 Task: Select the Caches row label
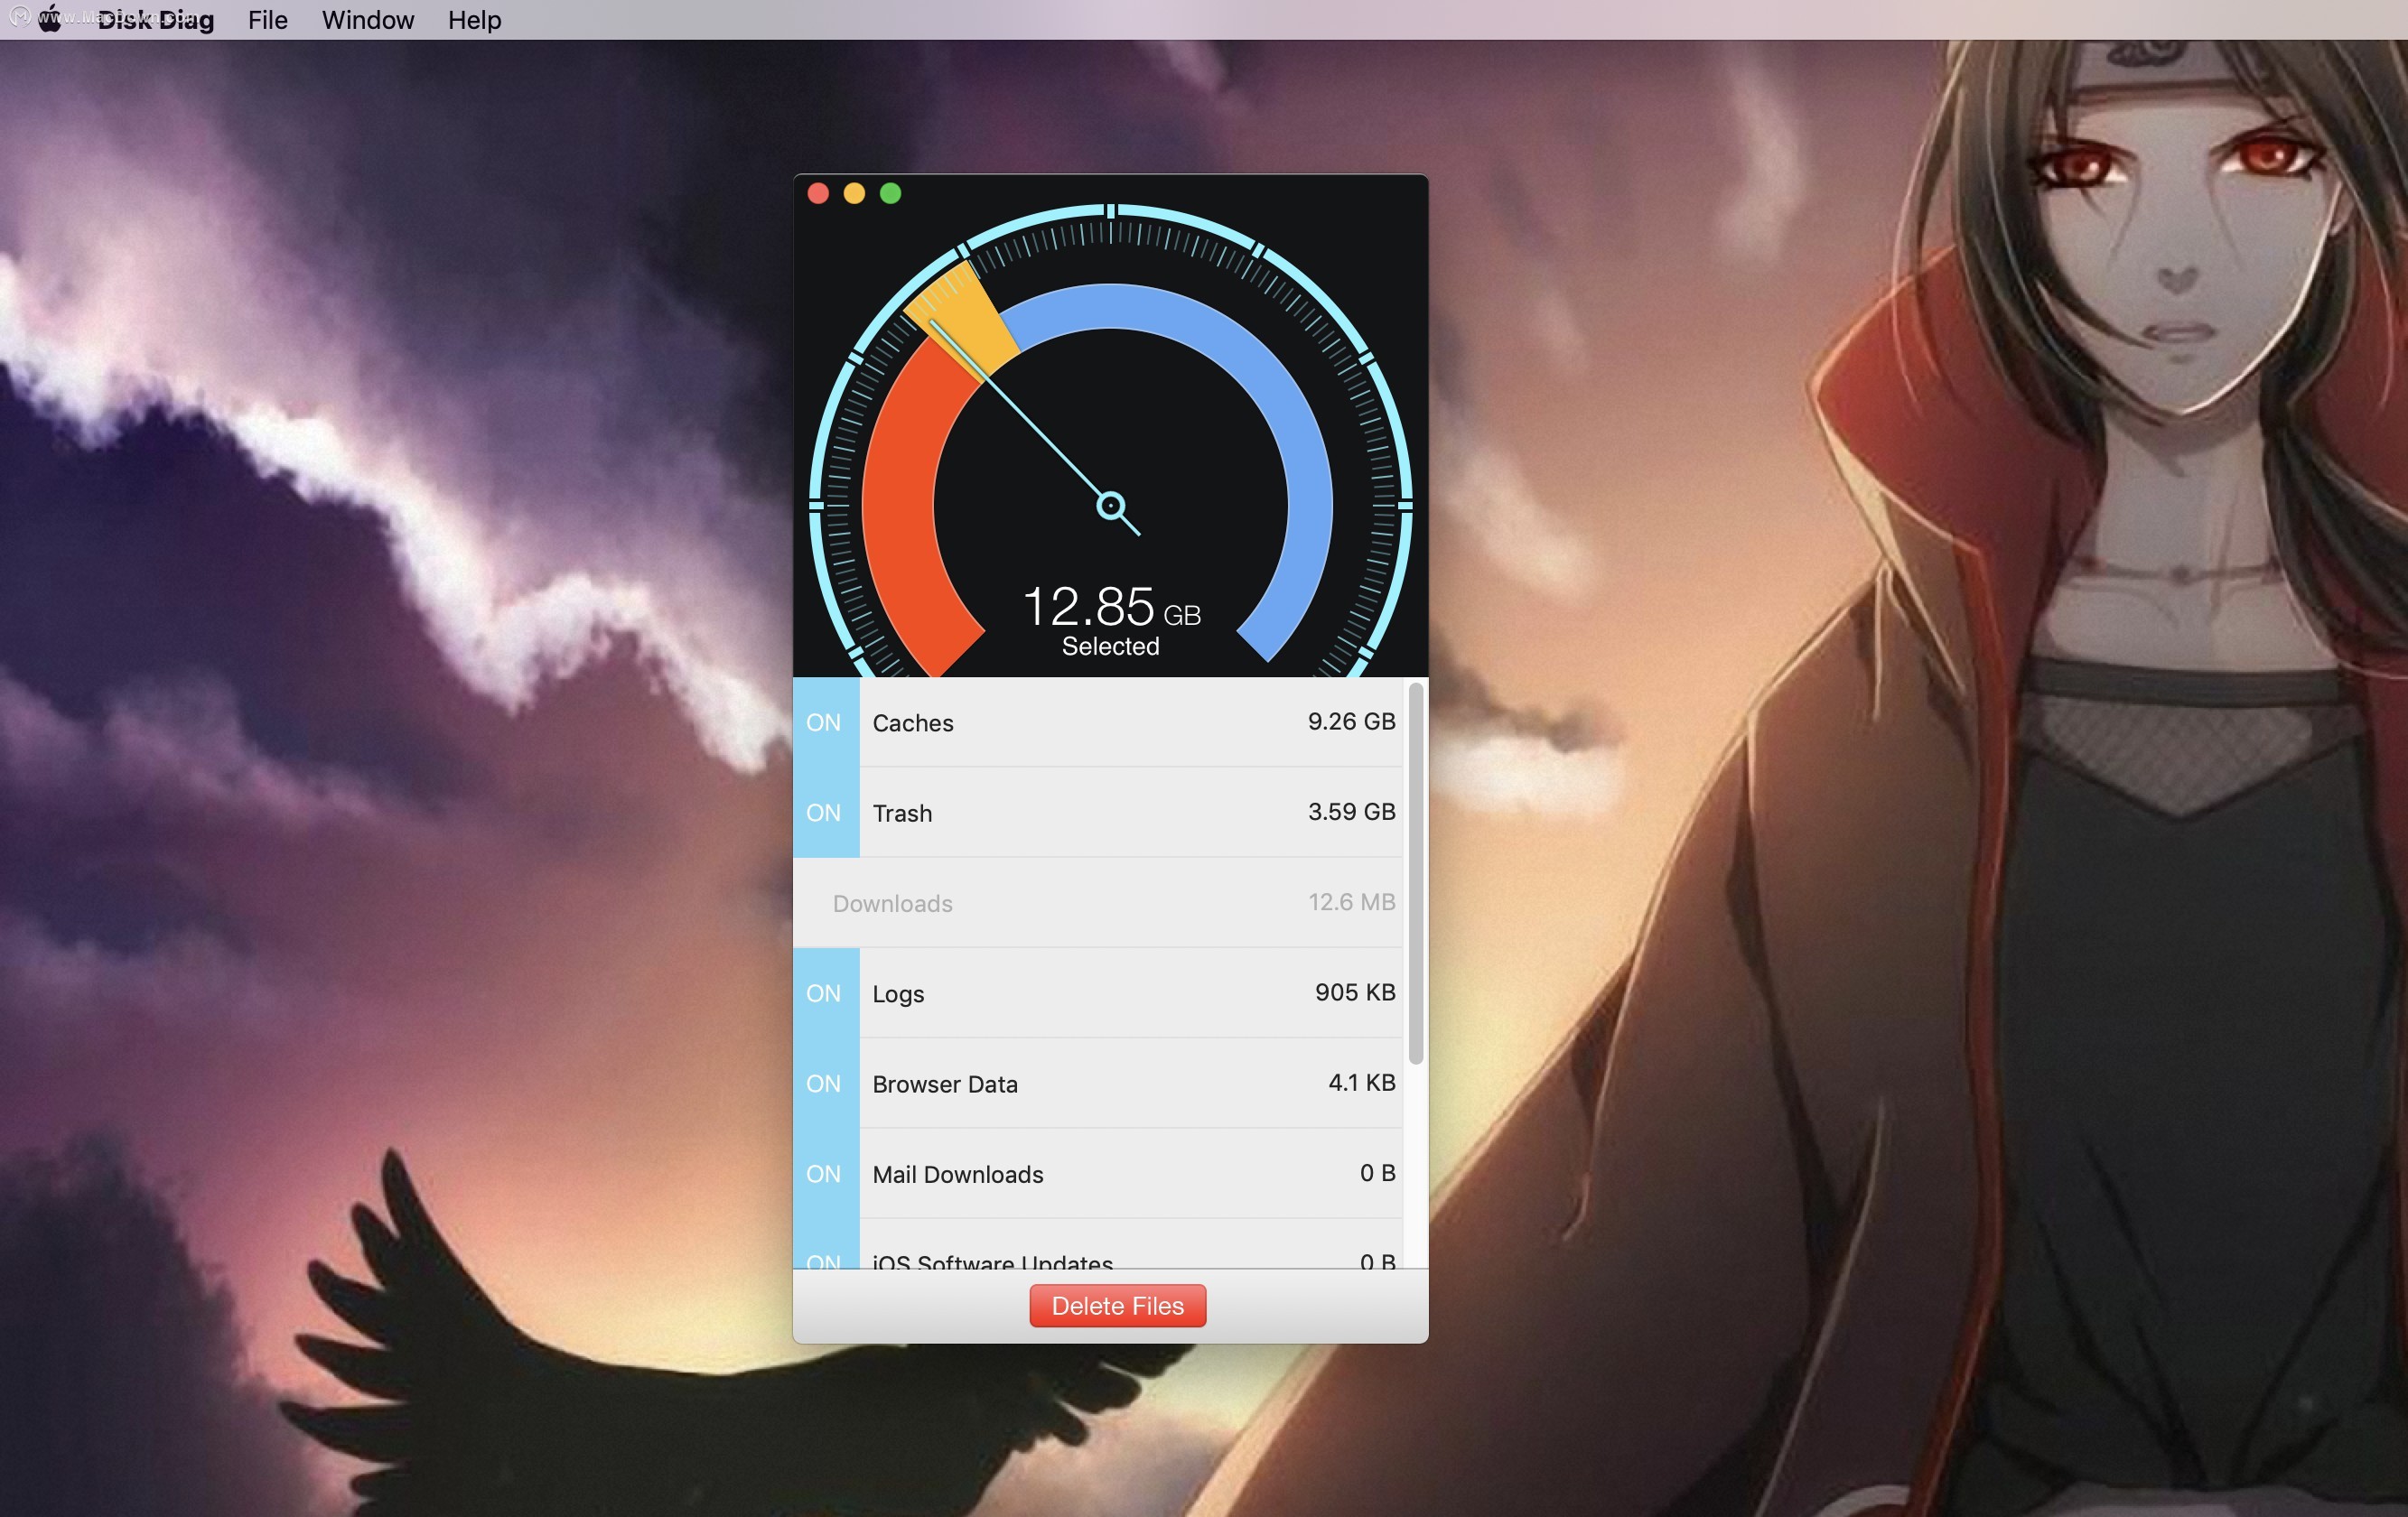point(913,723)
